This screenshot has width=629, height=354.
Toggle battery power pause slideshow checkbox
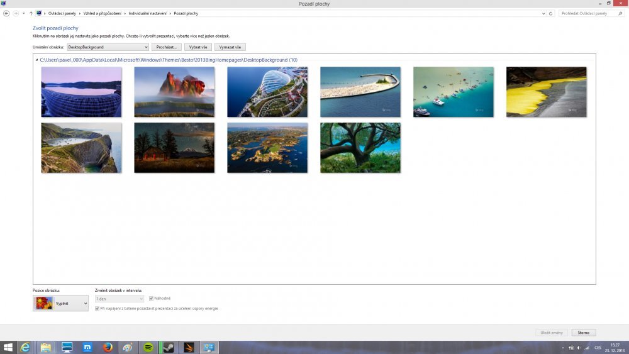(x=97, y=309)
